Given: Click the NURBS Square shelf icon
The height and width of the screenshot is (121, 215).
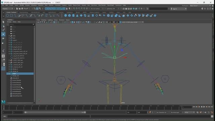Looking at the screenshot, I should click(11, 15).
